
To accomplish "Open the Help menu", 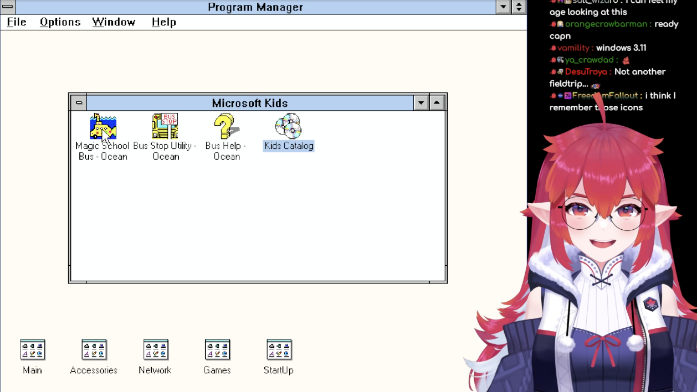I will (164, 22).
